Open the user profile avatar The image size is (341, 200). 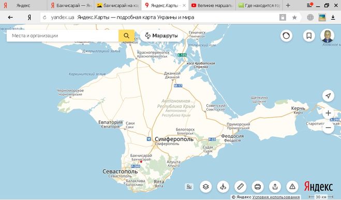[x=328, y=36]
